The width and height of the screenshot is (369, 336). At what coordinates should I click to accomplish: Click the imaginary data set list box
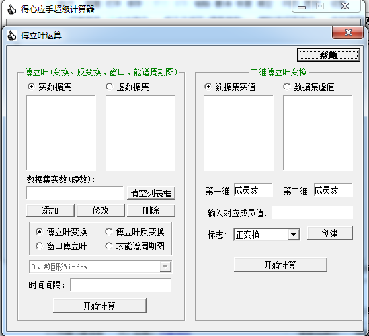coord(140,133)
